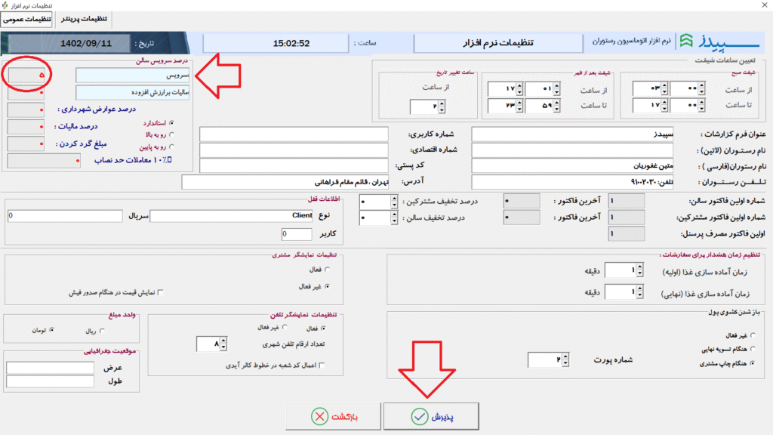Click the red X icon on بازگشت

coord(320,417)
